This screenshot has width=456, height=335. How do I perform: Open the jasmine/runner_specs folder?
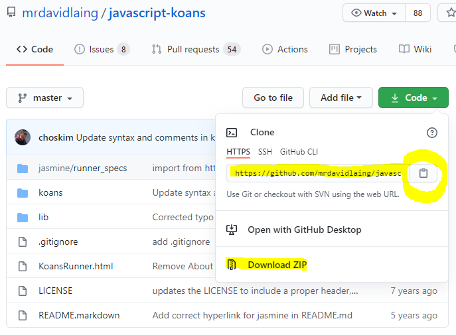click(x=82, y=168)
